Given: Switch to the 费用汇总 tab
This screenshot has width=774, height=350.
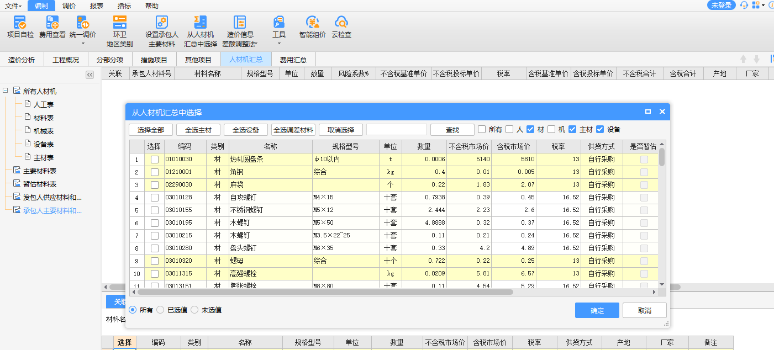Looking at the screenshot, I should coord(293,60).
